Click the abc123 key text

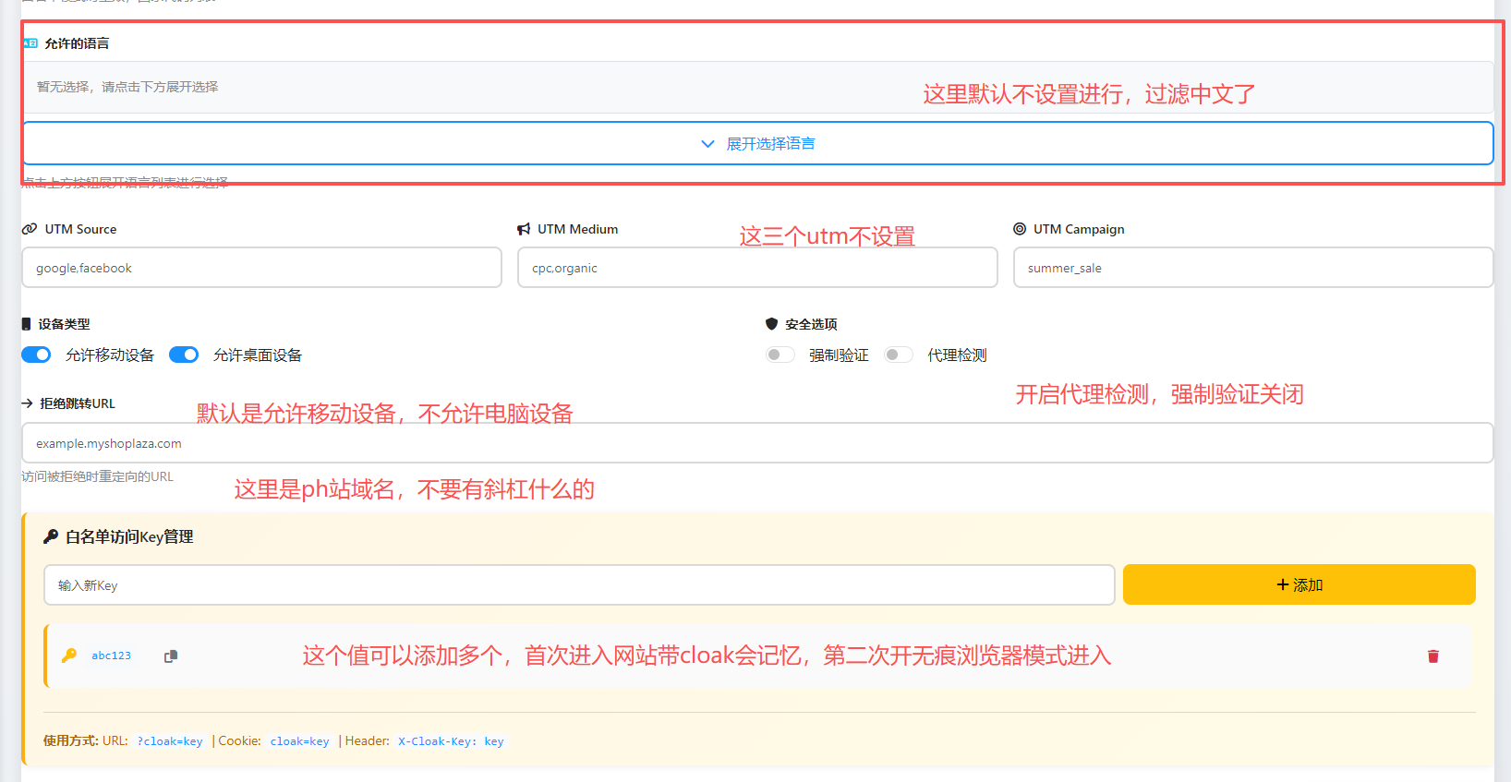pos(111,656)
